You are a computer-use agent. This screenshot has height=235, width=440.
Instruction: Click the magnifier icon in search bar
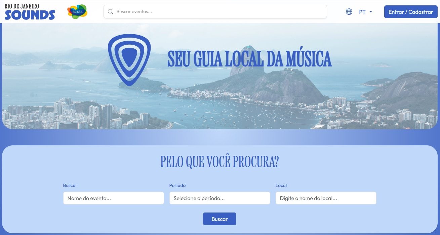[x=110, y=12]
